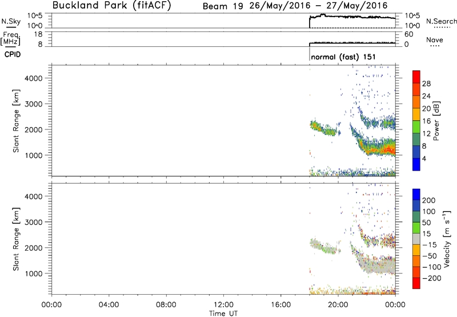Click the '15' label on the Velocity colorbar
The width and height of the screenshot is (457, 317).
tap(426, 234)
